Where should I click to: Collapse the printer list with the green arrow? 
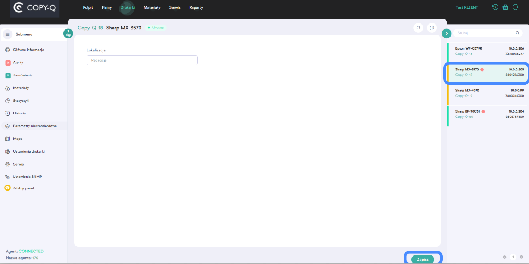coord(446,33)
